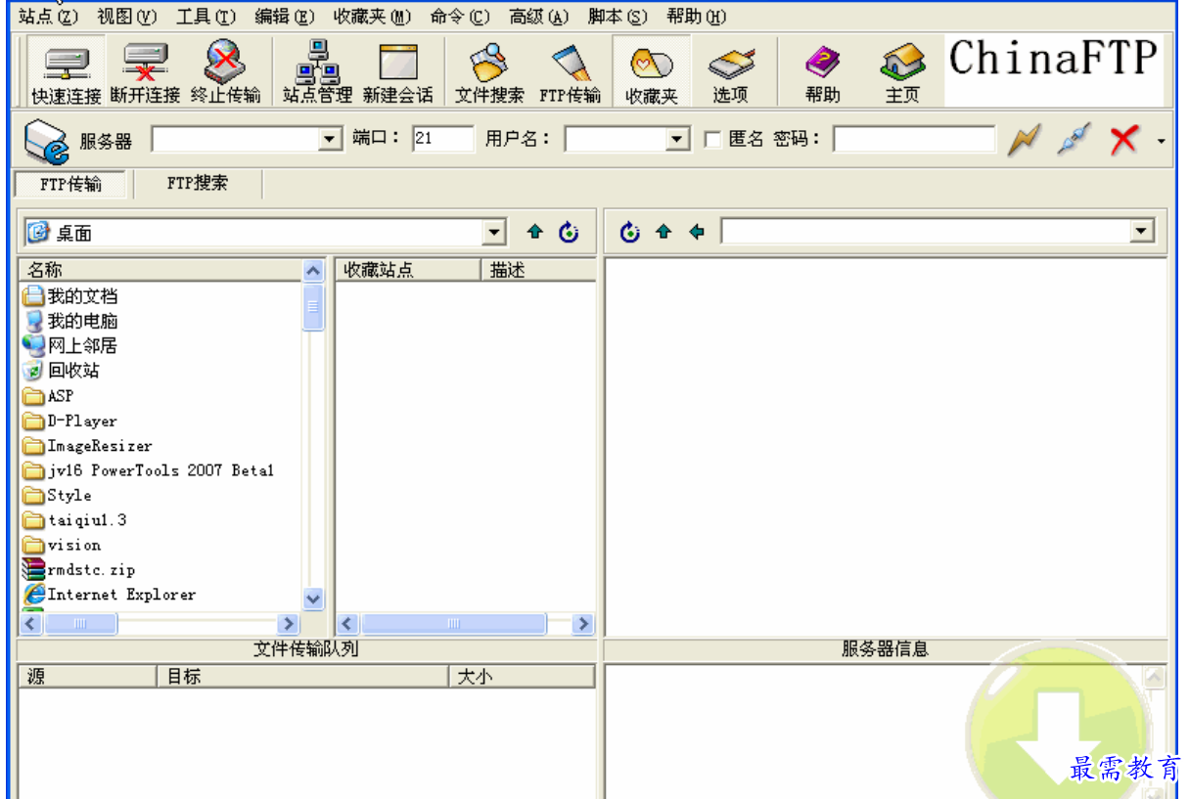Open the 编辑 menu

click(285, 17)
